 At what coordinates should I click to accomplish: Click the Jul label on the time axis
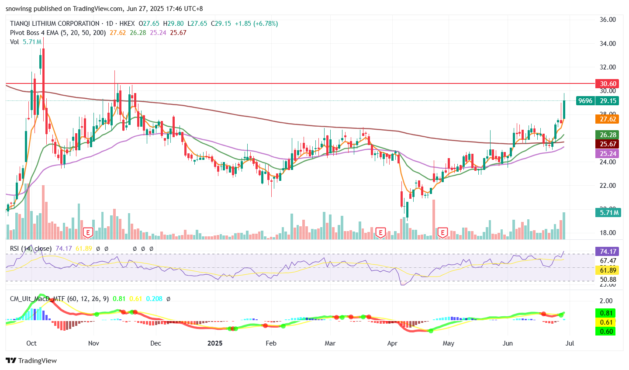[x=570, y=343]
